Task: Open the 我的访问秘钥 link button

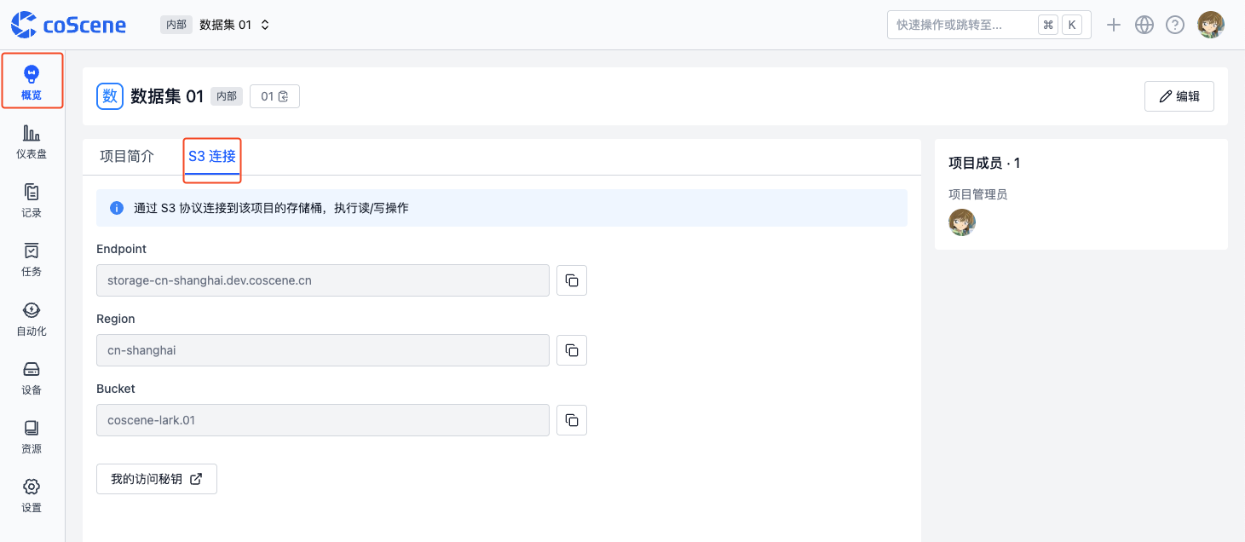Action: tap(157, 479)
